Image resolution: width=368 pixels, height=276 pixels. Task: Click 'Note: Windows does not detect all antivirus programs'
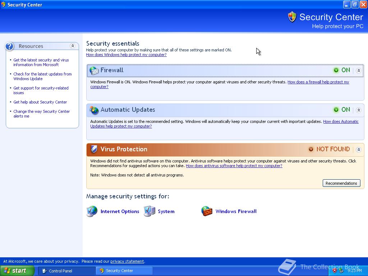tap(137, 175)
